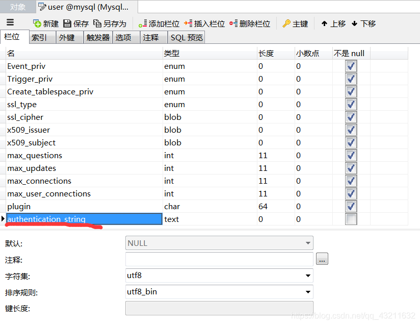Screen dimensions: 420x325
Task: Move field down with 下移 arrow
Action: (x=363, y=23)
